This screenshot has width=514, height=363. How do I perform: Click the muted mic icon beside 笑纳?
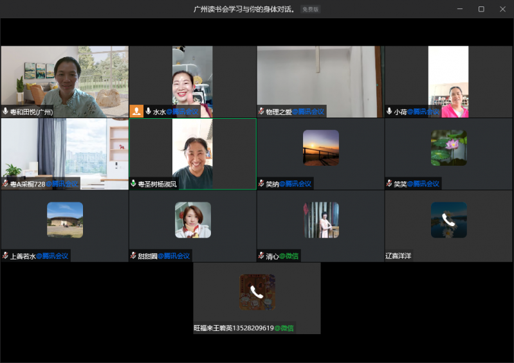(261, 184)
